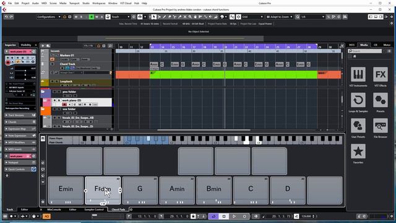The height and width of the screenshot is (223, 396).
Task: Open the Transport menu
Action: tap(74, 3)
